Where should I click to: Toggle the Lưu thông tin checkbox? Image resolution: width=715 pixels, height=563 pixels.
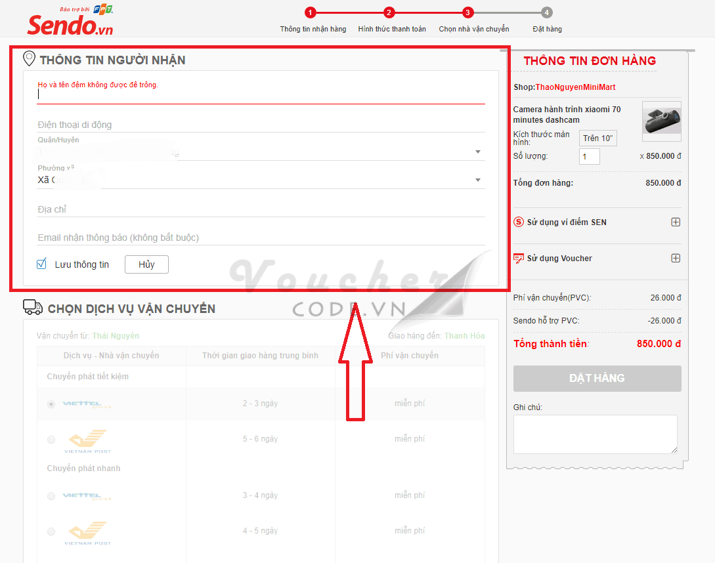42,264
